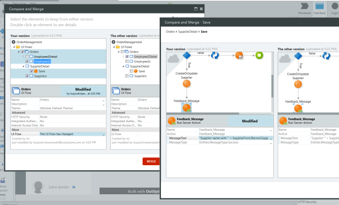This screenshot has width=339, height=205.
Task: Toggle Employee2Detail checkbox in Your version tree
Action: point(27,56)
